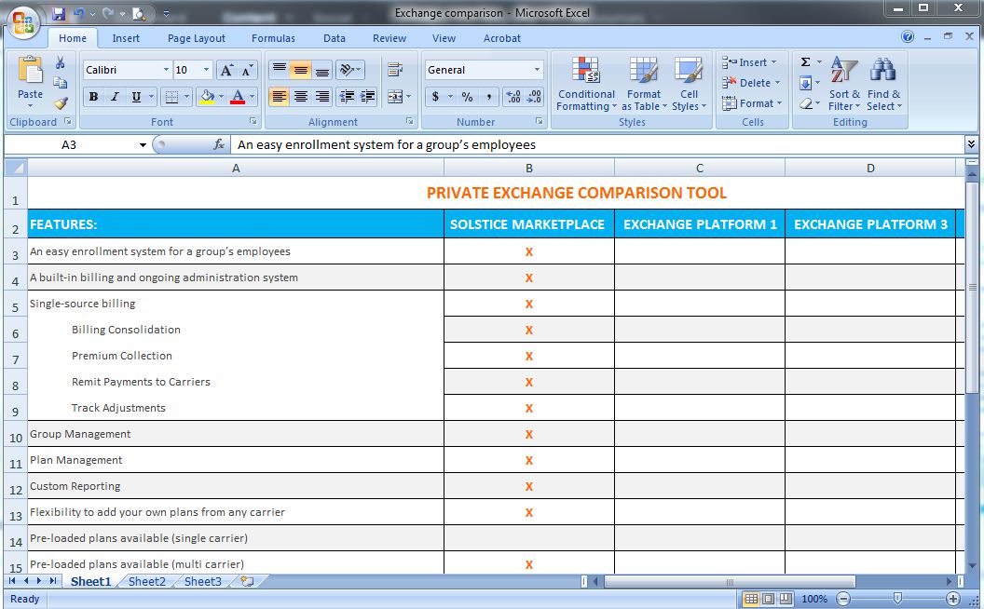Expand the Name Box dropdown arrow

pyautogui.click(x=143, y=145)
